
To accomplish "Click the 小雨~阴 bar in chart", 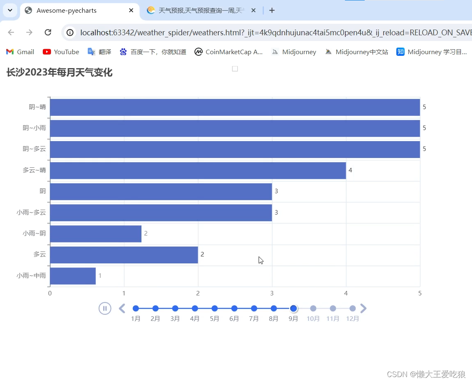I will tap(96, 233).
